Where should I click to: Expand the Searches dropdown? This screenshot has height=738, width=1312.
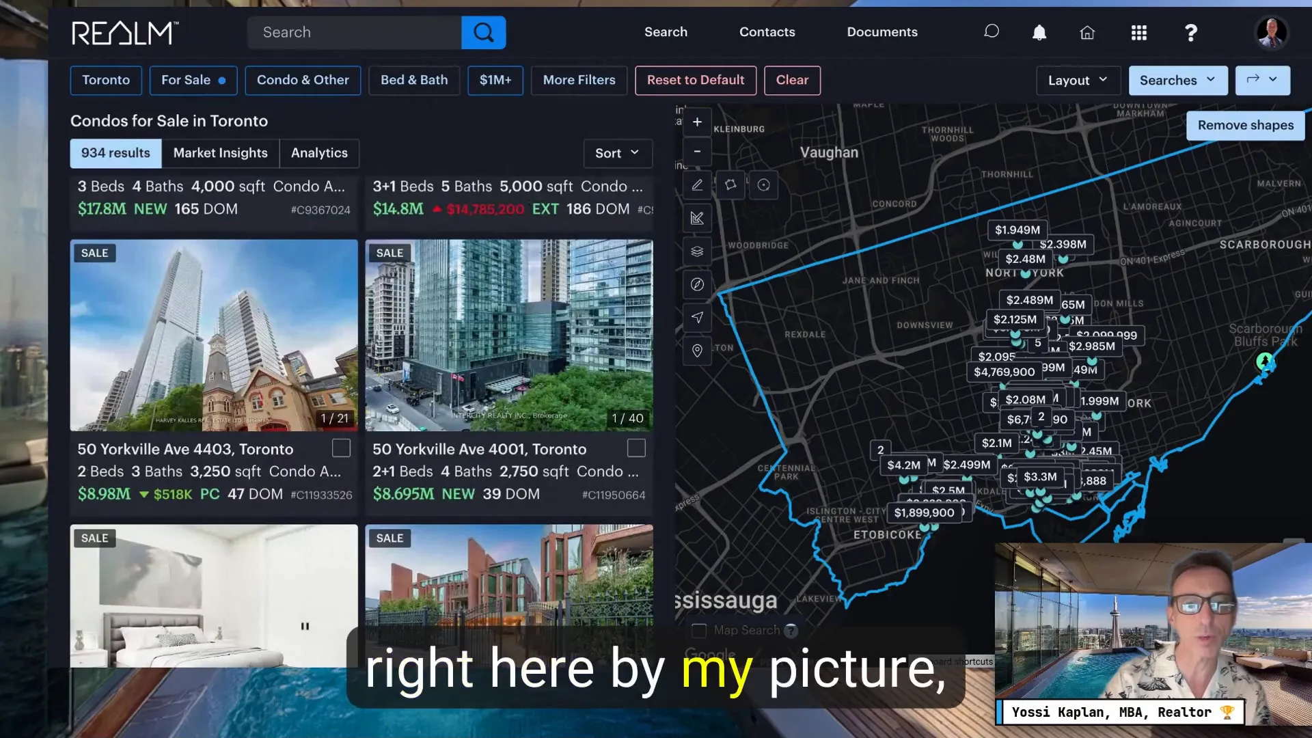coord(1178,81)
